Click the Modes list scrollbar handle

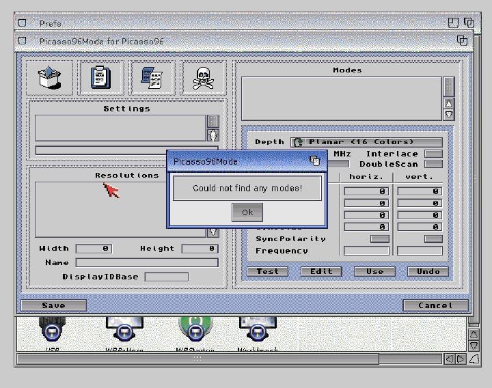coord(449,87)
